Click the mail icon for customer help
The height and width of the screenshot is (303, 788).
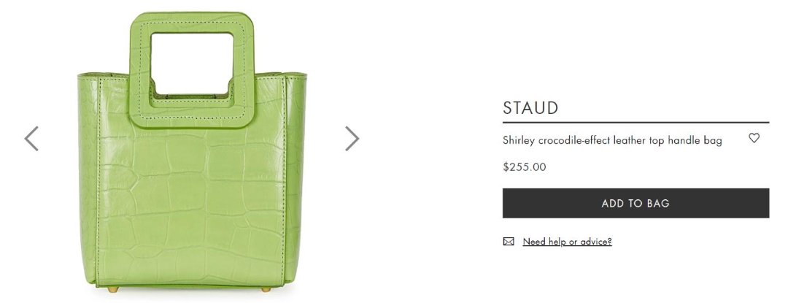point(509,242)
